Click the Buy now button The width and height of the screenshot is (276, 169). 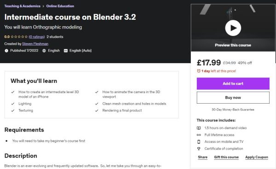(x=233, y=98)
